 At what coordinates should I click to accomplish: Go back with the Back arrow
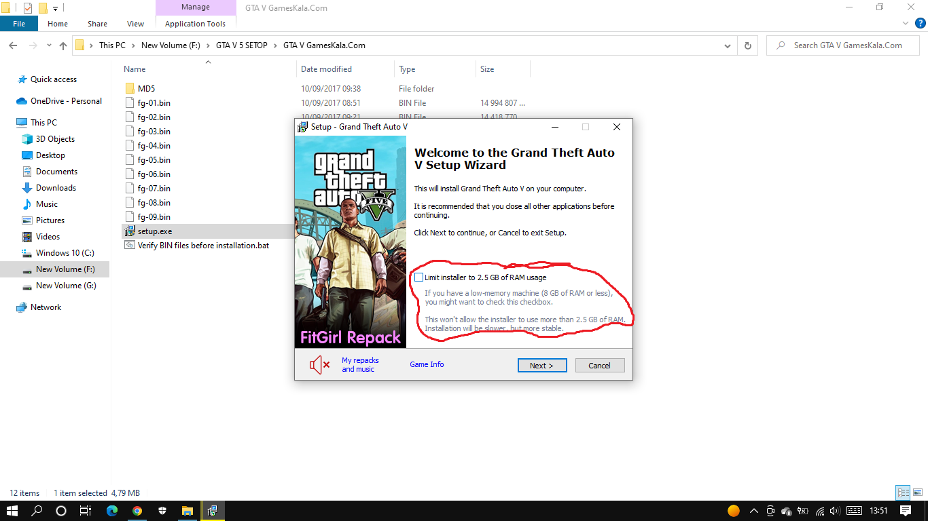[x=13, y=45]
